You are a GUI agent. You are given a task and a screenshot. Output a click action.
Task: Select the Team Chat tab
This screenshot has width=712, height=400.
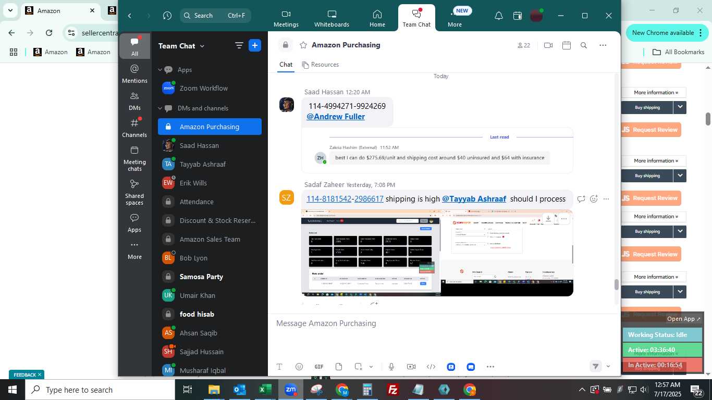coord(416,18)
